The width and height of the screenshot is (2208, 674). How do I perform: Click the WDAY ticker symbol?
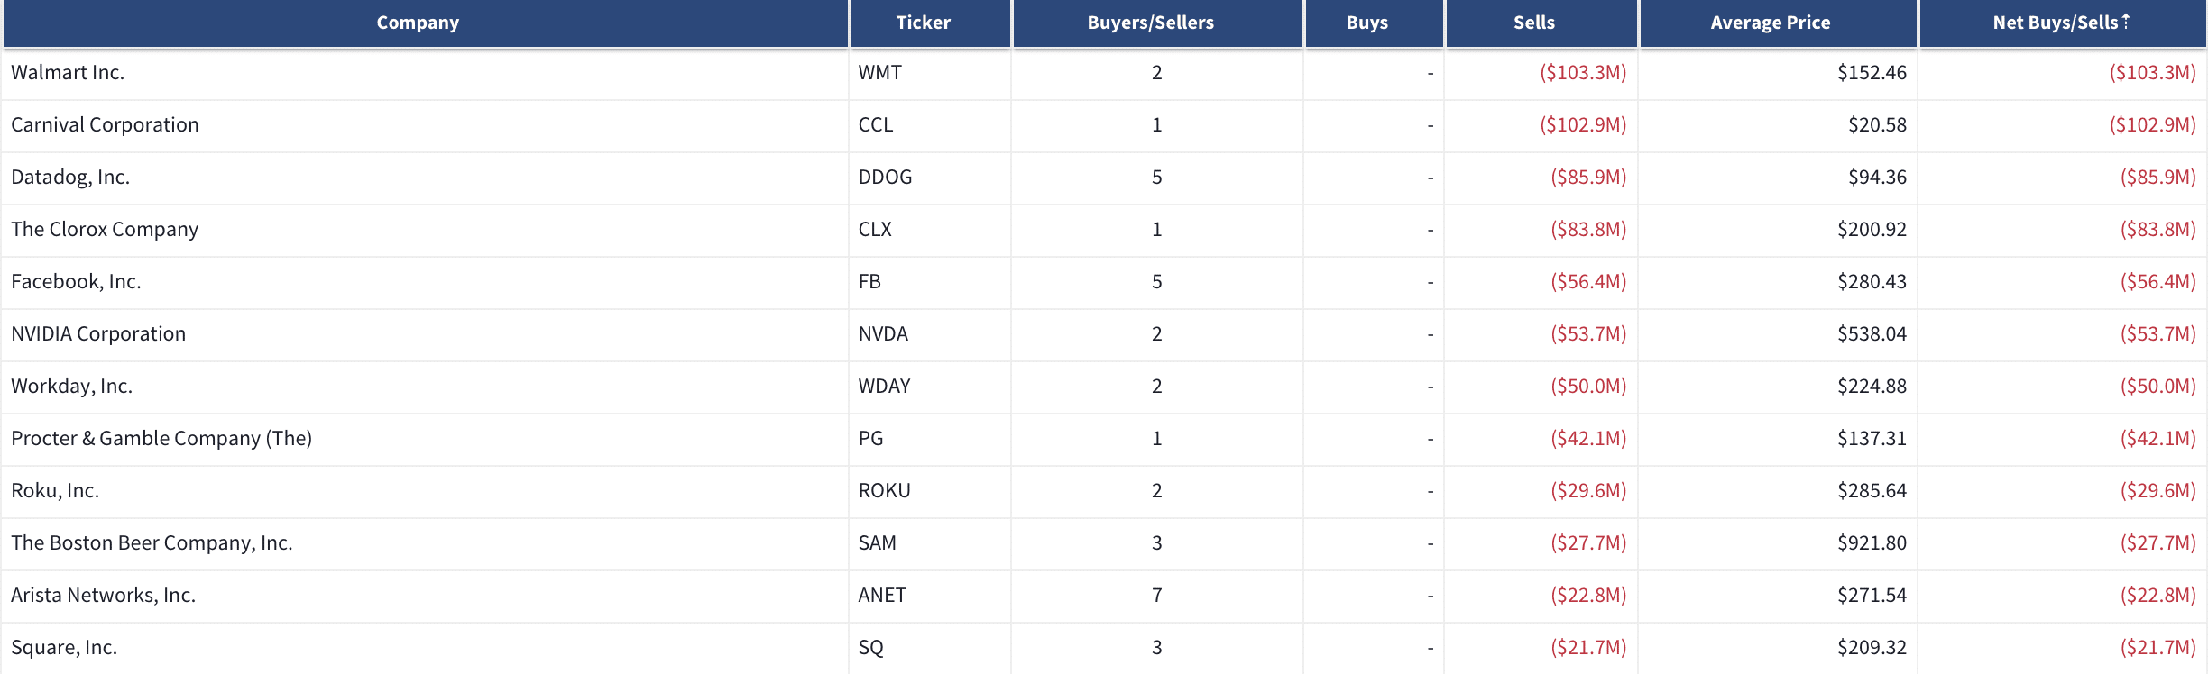[884, 386]
